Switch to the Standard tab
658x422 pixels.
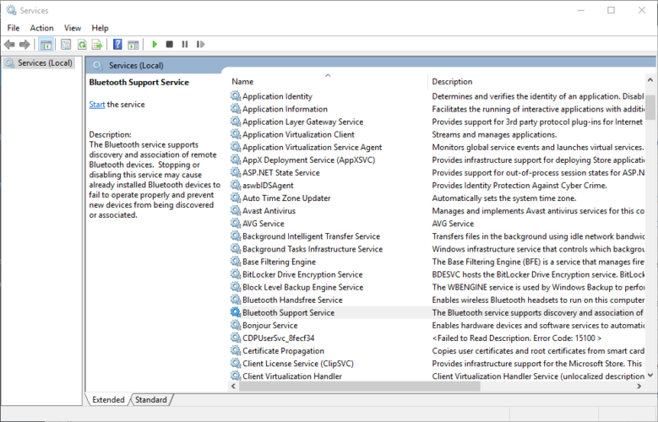pyautogui.click(x=150, y=399)
